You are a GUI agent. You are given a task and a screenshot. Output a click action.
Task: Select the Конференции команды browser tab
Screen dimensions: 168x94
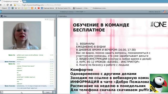[x=11, y=2]
